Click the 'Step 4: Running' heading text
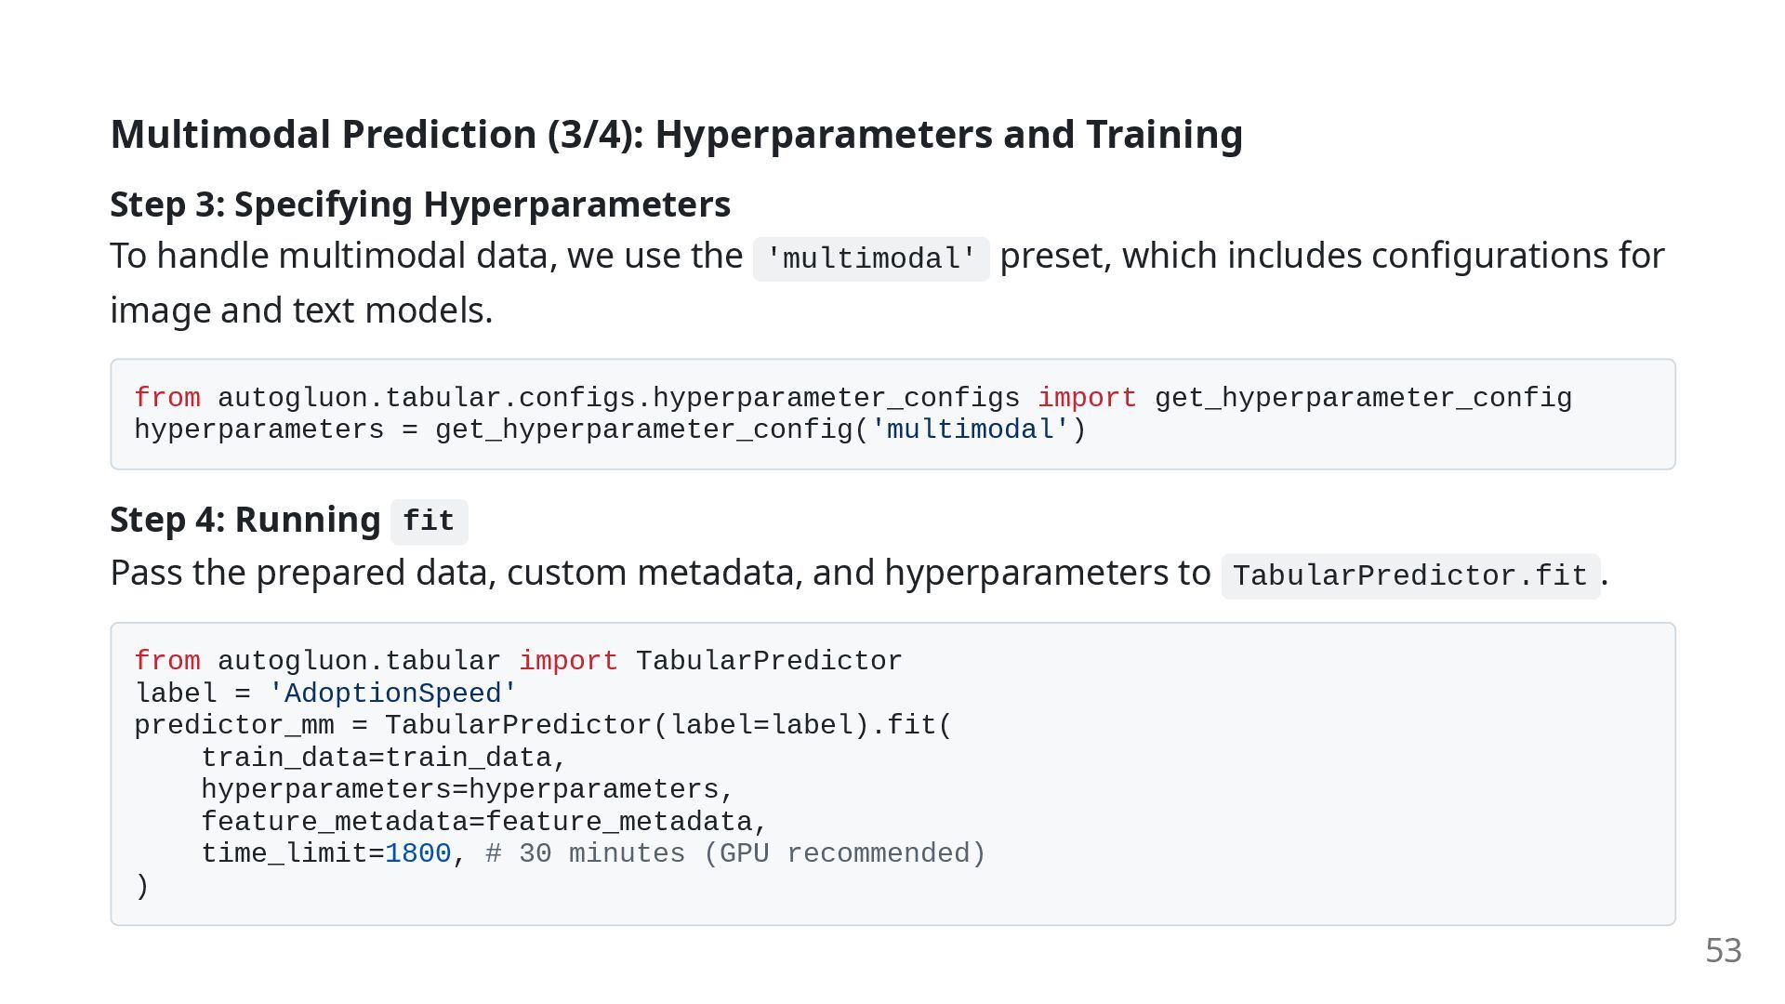This screenshot has width=1785, height=1004. 245,519
